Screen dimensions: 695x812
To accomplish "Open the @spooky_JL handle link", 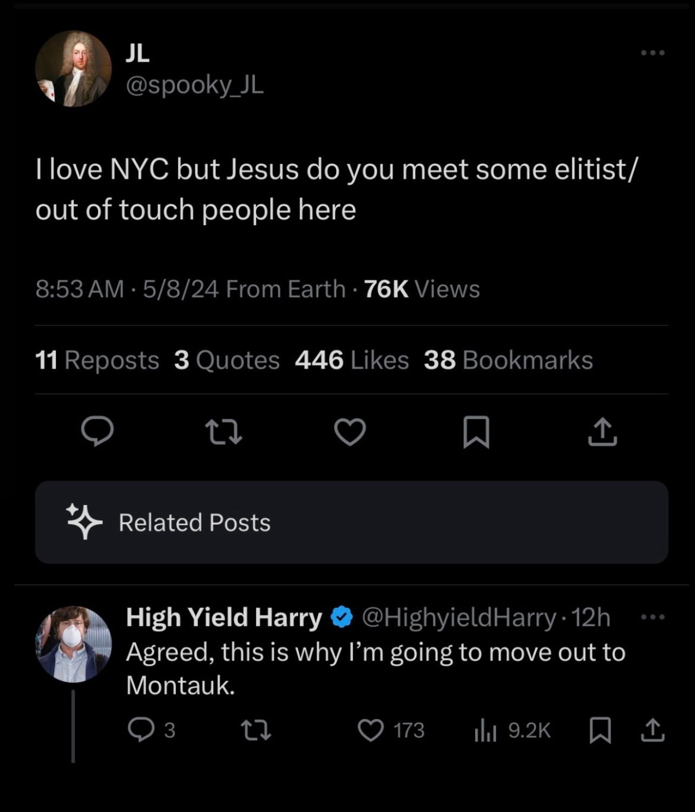I will coord(194,85).
